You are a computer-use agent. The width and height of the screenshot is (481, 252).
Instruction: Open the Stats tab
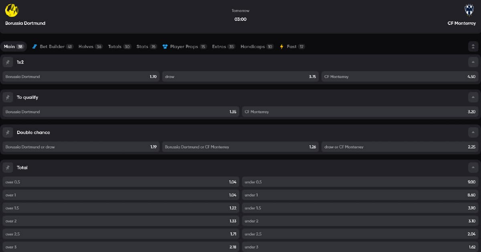147,46
